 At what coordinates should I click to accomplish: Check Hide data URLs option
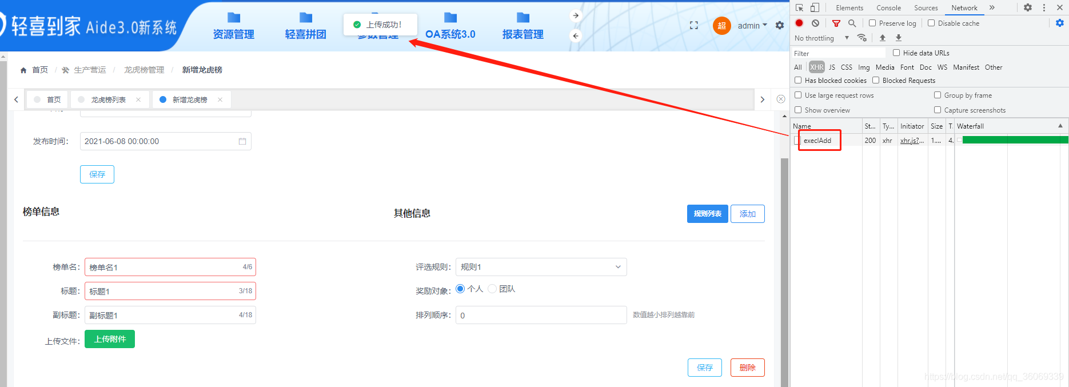pos(896,53)
